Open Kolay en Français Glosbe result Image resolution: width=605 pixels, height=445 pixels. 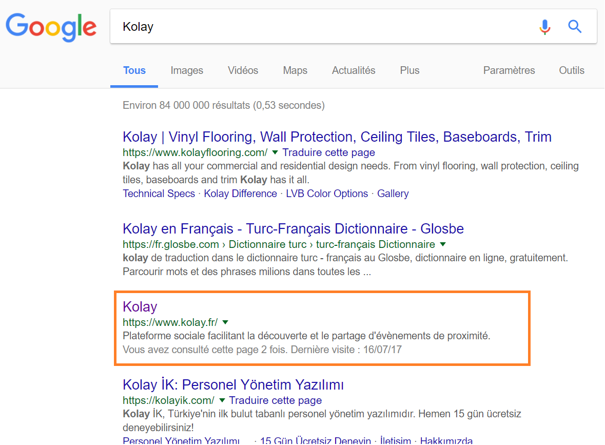pyautogui.click(x=293, y=229)
